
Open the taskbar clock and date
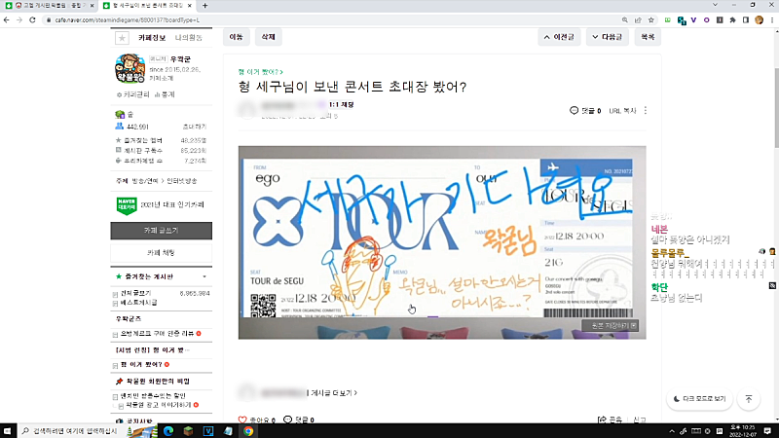point(743,431)
